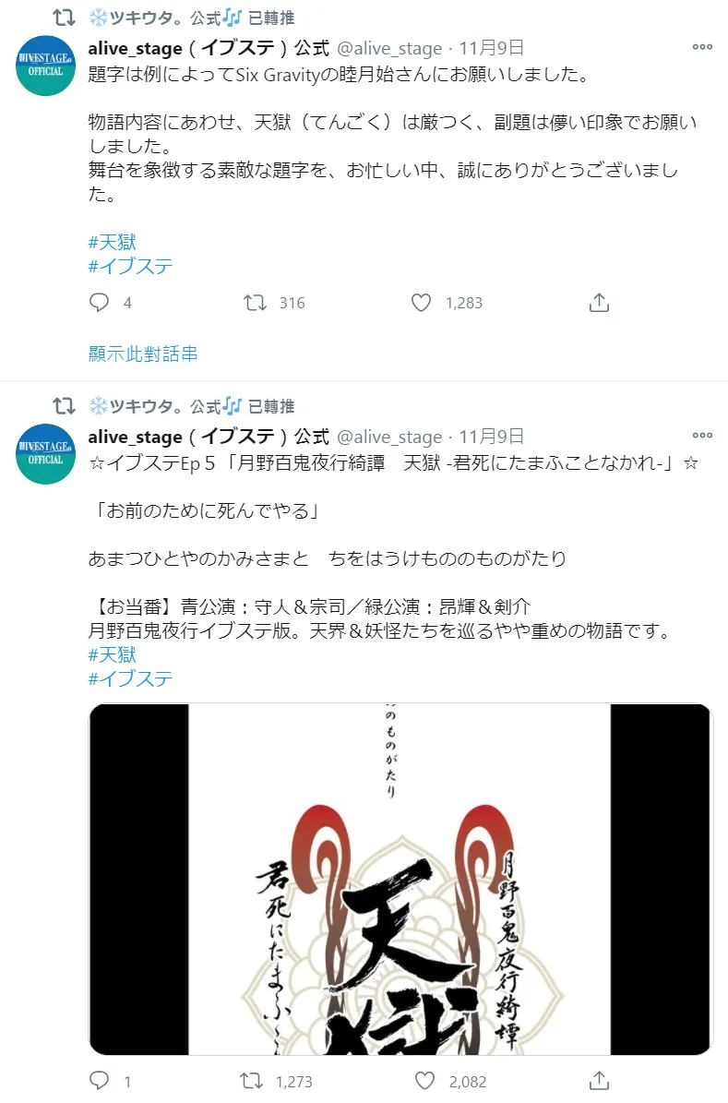This screenshot has height=1103, width=728.
Task: Reply to the first tweet with 4 comments
Action: click(x=99, y=303)
